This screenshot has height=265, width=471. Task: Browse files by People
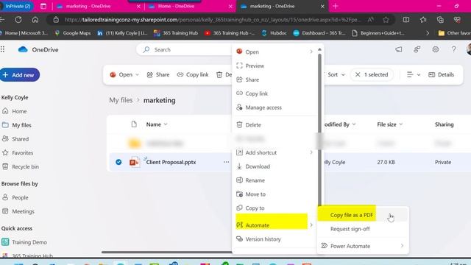[x=20, y=197]
